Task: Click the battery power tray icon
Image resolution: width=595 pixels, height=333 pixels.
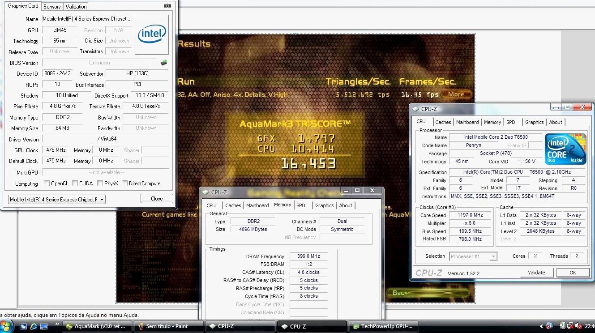Action: 563,326
